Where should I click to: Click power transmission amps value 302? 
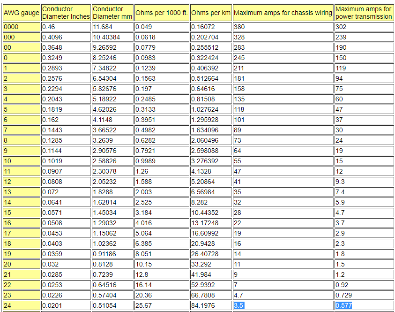364,27
